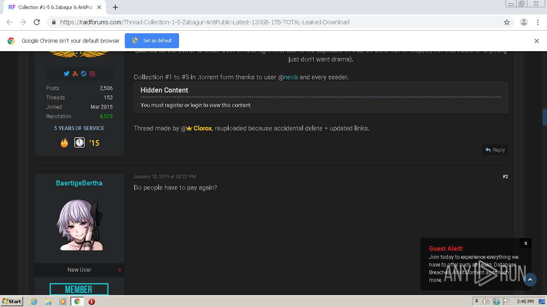Click the page's vertical scrollbar thumb
This screenshot has width=547, height=307.
point(544,116)
